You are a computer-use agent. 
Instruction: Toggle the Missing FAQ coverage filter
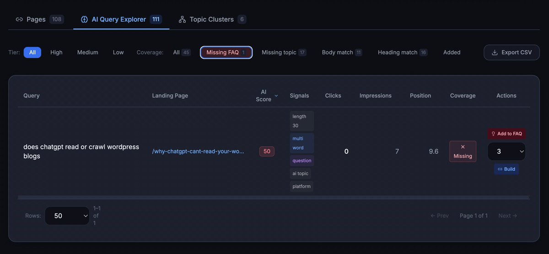(x=226, y=52)
